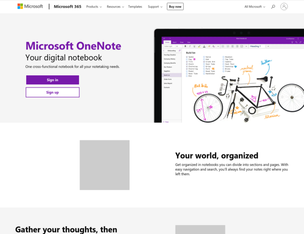Viewport: 304px width, 234px height.
Task: Click the Get organized in notebooks paragraph
Action: pos(232,169)
